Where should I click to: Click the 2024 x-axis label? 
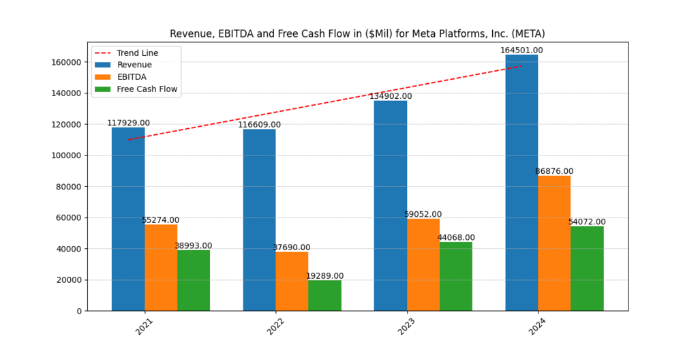click(538, 326)
